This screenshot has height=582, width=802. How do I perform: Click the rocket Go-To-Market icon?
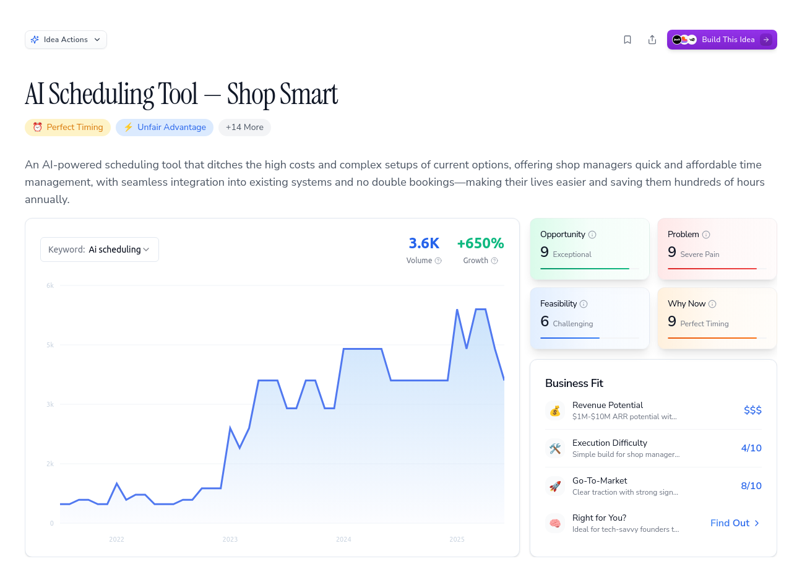tap(555, 486)
